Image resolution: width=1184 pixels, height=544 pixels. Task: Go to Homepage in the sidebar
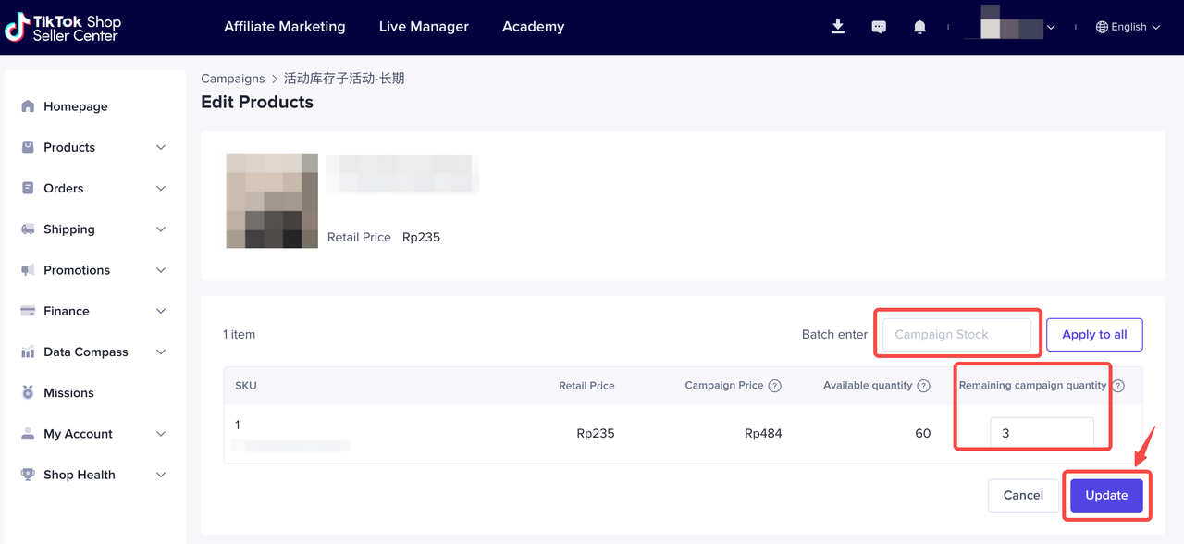coord(75,106)
